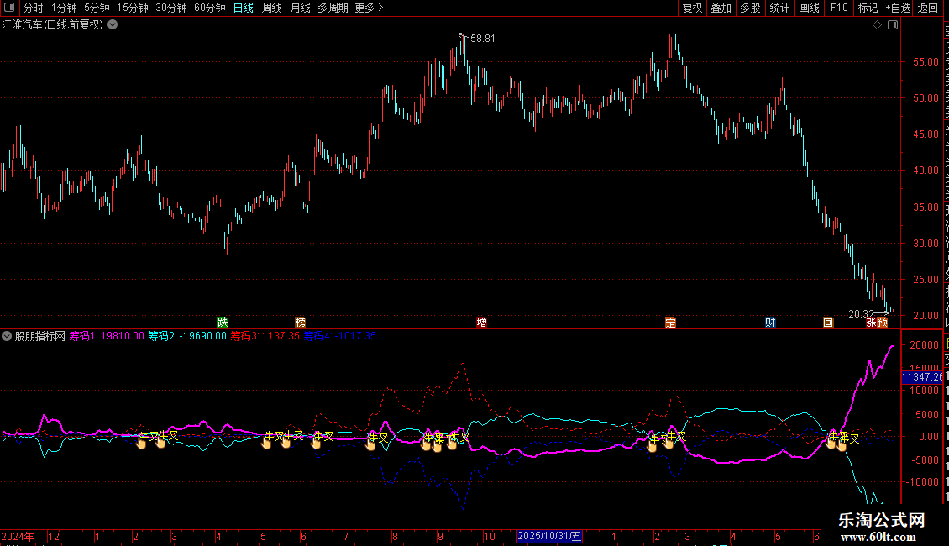Expand dropdown beside 江淮汽车 title
949x546 pixels.
click(x=113, y=25)
